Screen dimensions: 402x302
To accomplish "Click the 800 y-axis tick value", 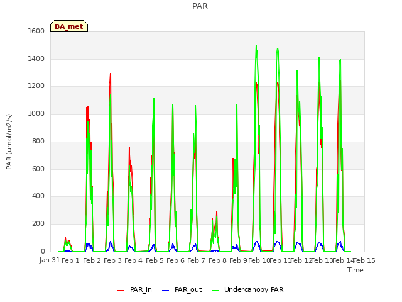I will click(x=38, y=141).
